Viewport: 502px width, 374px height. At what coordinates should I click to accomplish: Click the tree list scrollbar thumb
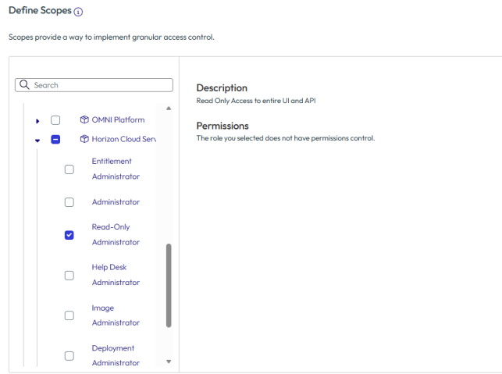(x=169, y=286)
